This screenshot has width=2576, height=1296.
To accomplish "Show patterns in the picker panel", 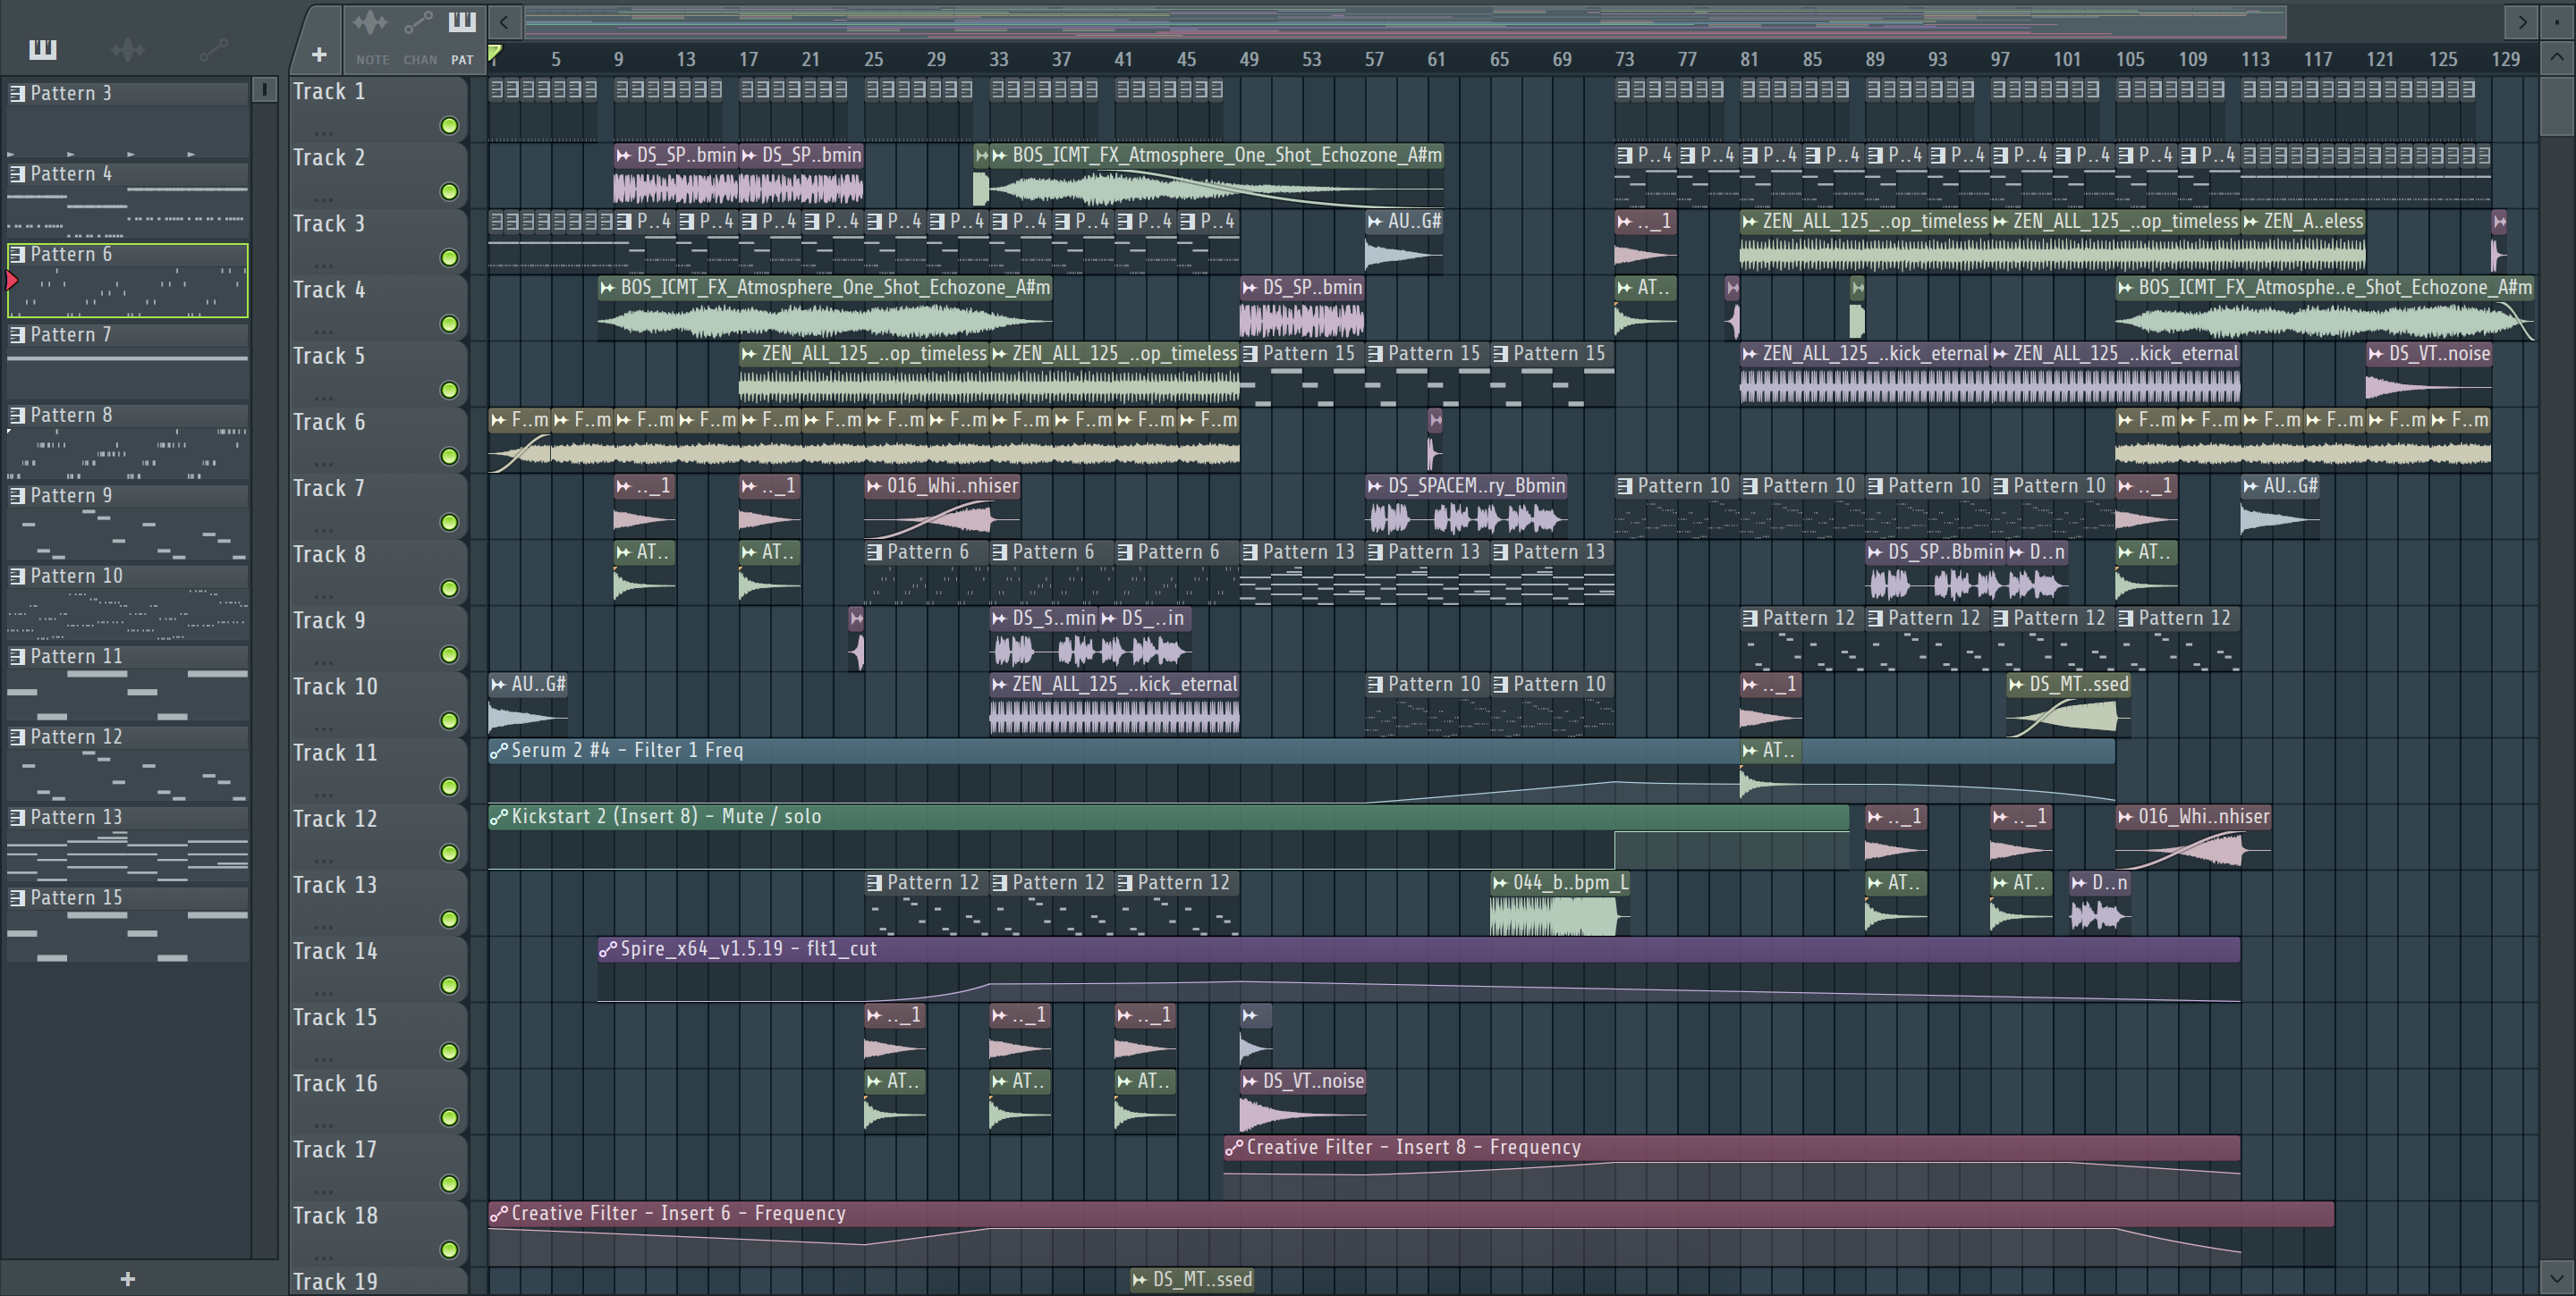I will (x=42, y=48).
